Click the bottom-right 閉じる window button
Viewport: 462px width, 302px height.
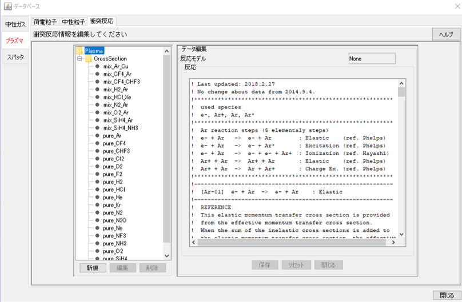pos(447,295)
